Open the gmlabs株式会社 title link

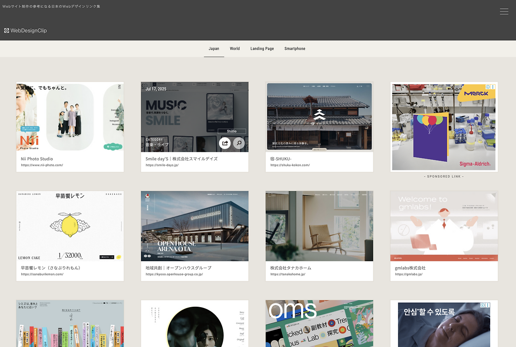pos(410,268)
